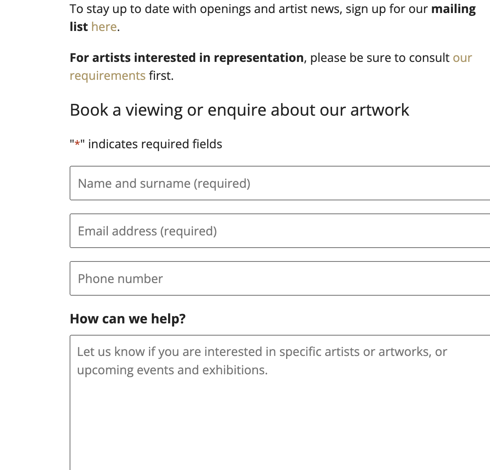This screenshot has width=490, height=470.
Task: Click the 'How can we help?' label
Action: click(128, 318)
